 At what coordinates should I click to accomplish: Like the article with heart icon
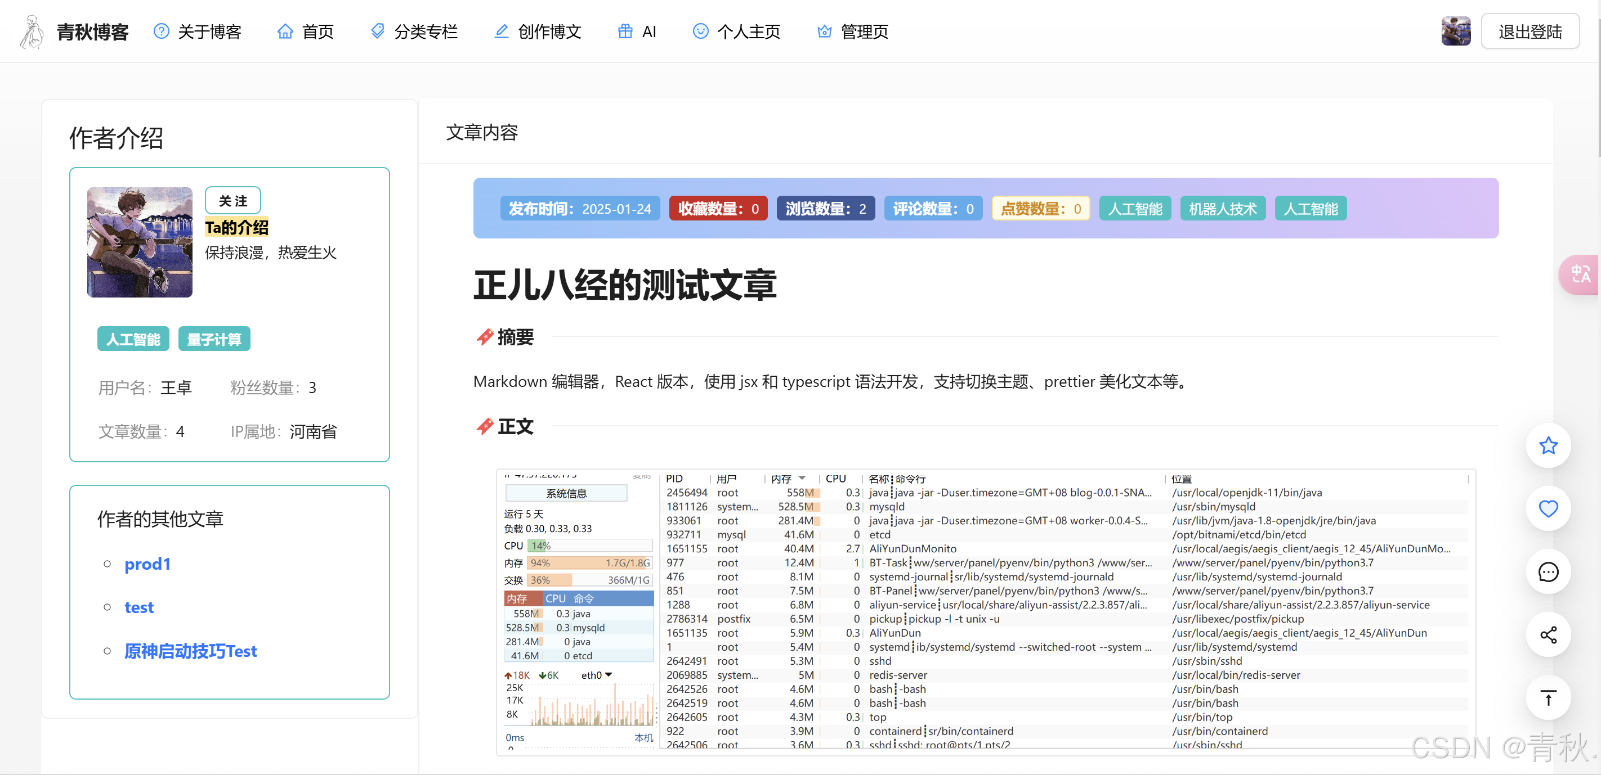(1548, 508)
